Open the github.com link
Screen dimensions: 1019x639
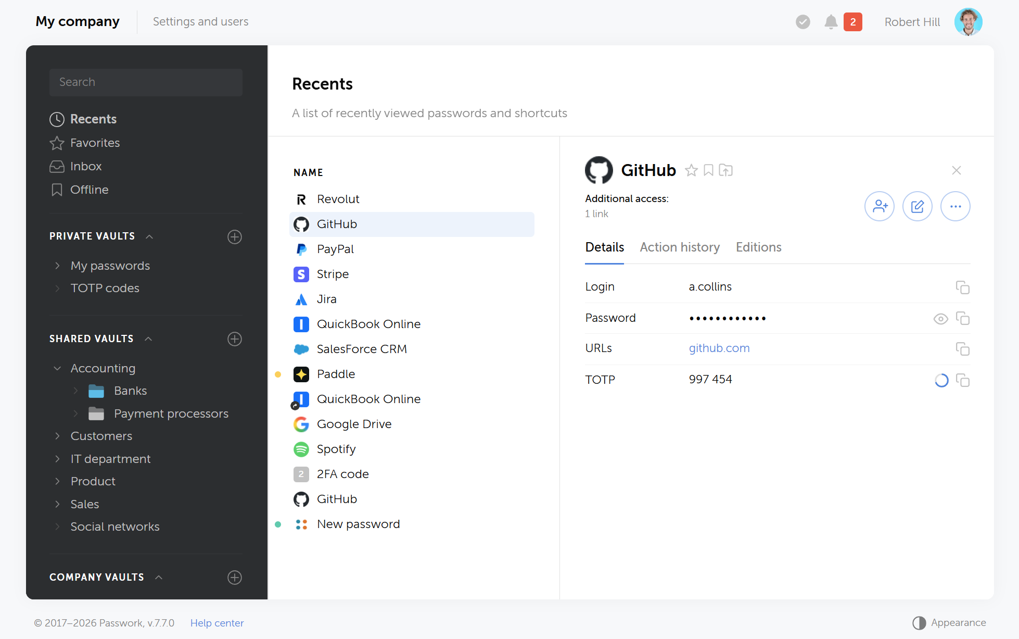719,348
